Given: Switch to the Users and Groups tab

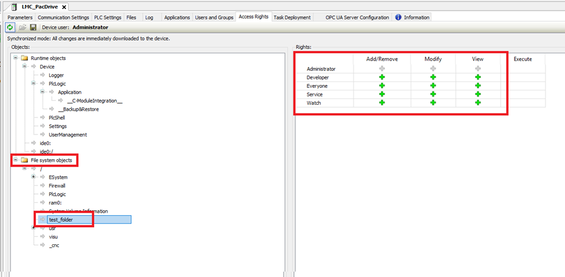Looking at the screenshot, I should (214, 18).
